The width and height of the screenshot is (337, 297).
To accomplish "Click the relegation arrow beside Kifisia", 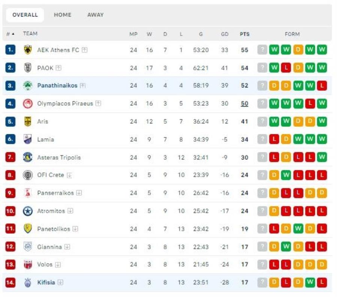I will pos(60,282).
